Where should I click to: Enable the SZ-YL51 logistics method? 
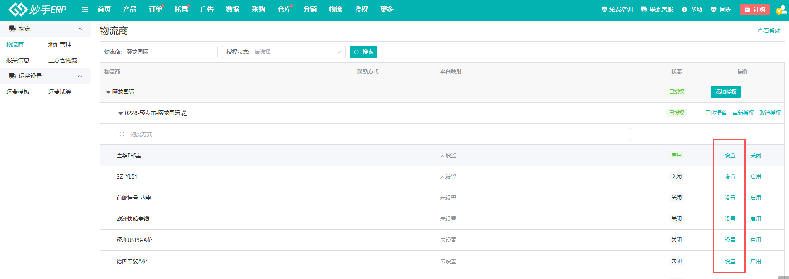[x=755, y=176]
